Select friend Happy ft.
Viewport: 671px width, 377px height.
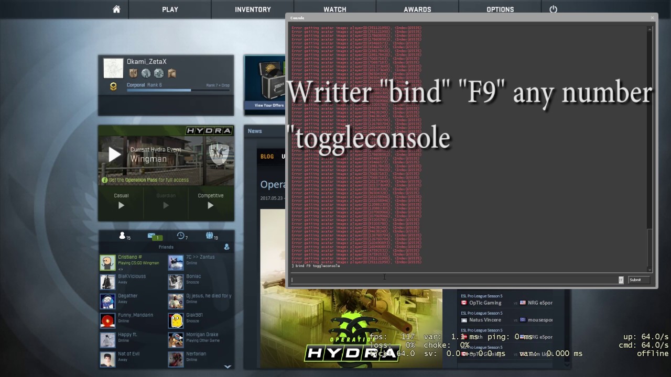coord(133,340)
